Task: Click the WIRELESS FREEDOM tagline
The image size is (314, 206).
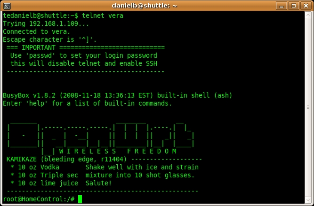Action: [118, 151]
